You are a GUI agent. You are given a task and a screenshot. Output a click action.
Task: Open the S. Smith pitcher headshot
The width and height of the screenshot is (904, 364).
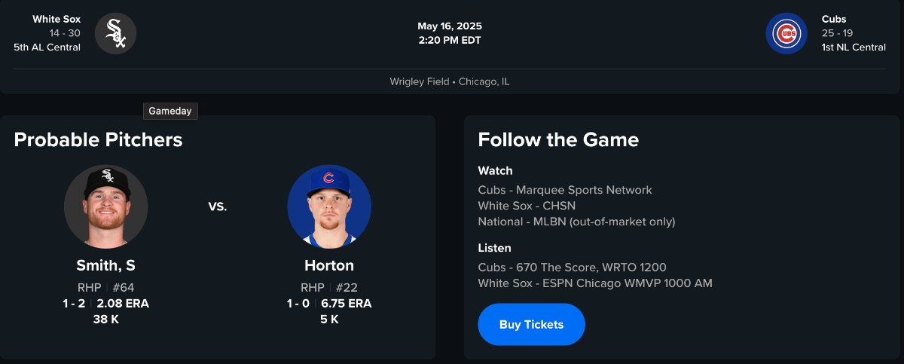[105, 206]
